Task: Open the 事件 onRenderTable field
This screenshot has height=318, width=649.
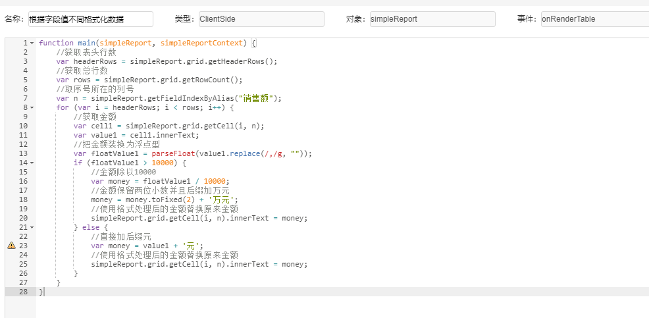Action: pos(595,19)
